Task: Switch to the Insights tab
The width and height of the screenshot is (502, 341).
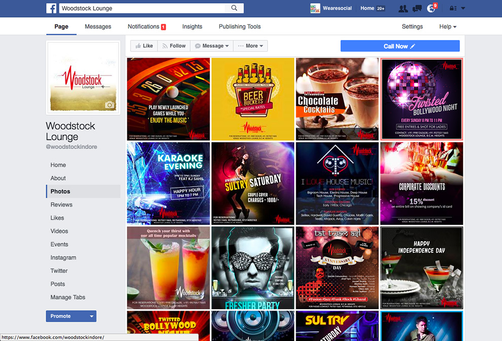Action: (x=192, y=27)
